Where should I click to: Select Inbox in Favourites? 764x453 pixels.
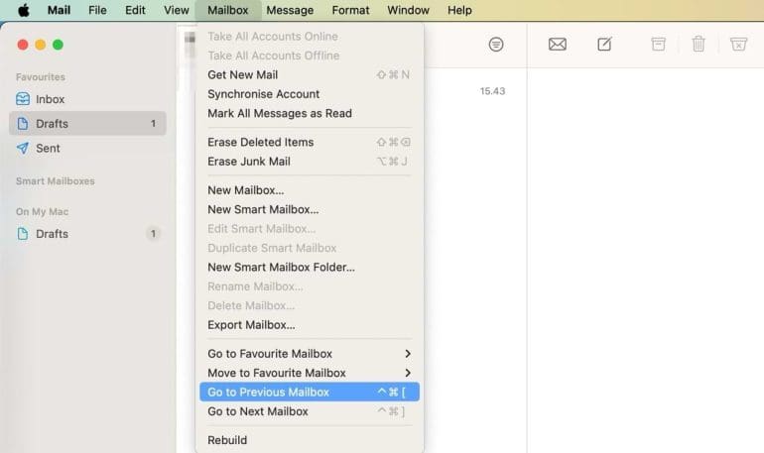point(87,99)
